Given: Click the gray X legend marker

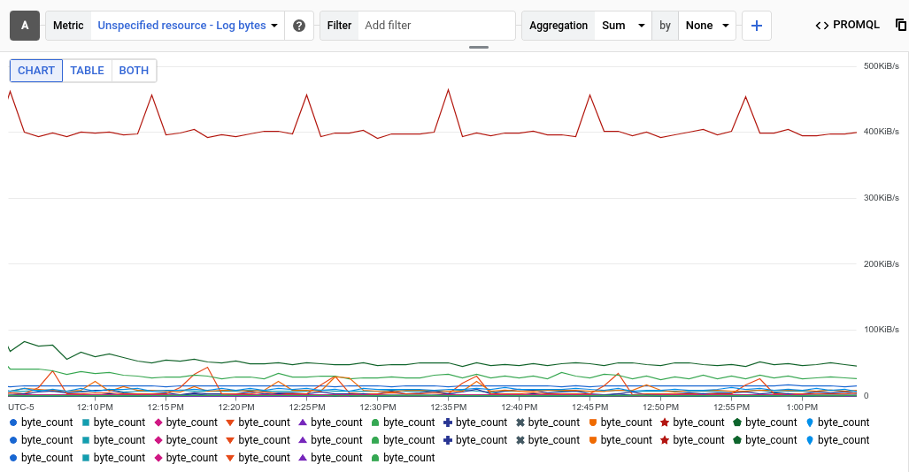Looking at the screenshot, I should click(x=520, y=423).
